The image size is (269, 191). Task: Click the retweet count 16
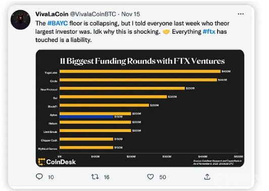tap(106, 177)
